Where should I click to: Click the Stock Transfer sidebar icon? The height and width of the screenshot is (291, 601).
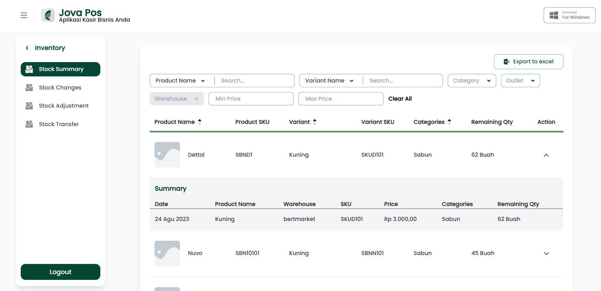pyautogui.click(x=29, y=124)
